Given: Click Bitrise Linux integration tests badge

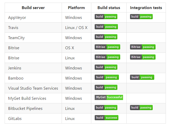Looking at the screenshot, I should [143, 57].
